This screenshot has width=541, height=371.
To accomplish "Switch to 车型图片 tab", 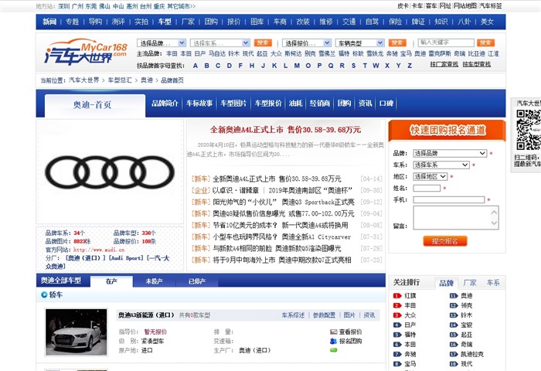I will pos(233,104).
